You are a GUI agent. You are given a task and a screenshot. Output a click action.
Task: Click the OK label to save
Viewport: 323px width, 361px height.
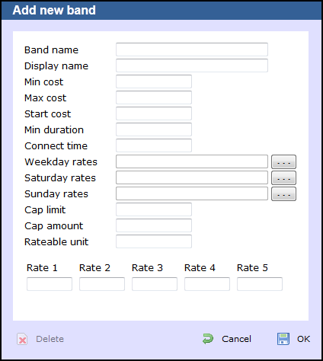point(303,339)
